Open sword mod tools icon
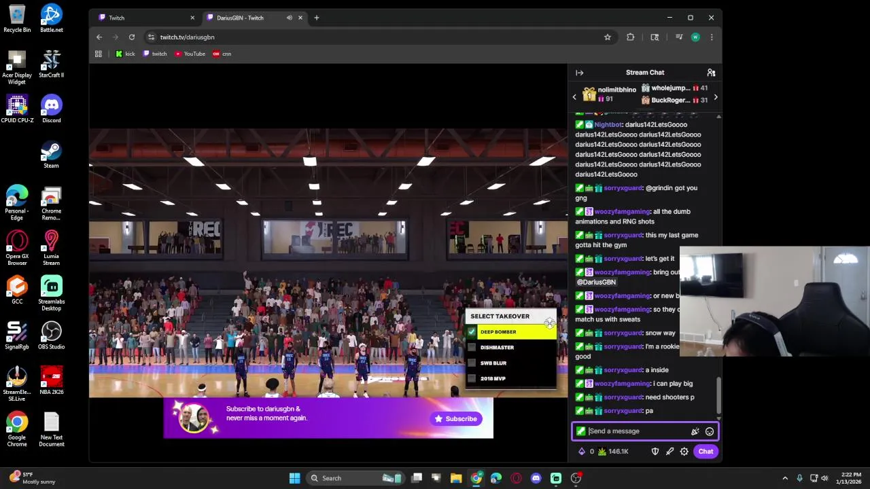This screenshot has width=870, height=489. tap(669, 452)
